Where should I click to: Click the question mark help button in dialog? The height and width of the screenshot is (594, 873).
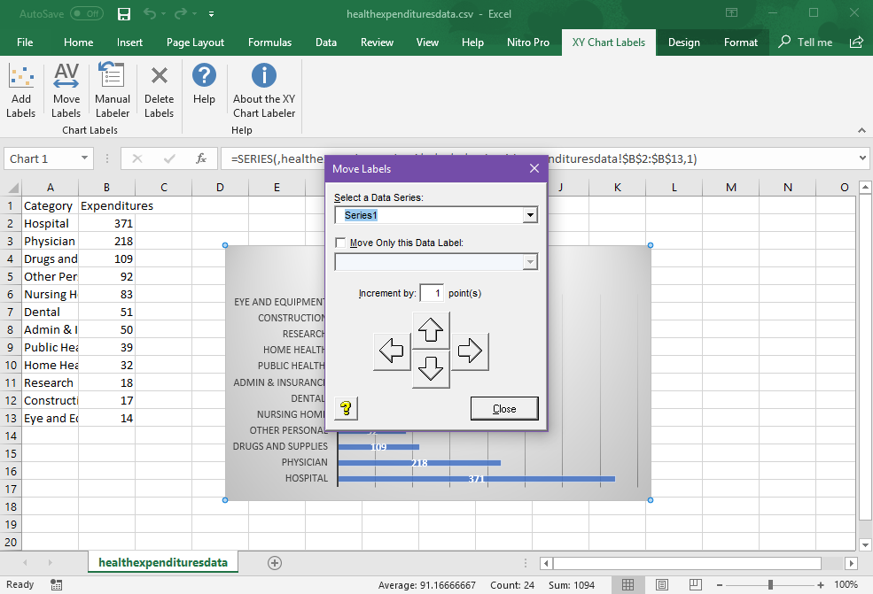(x=346, y=408)
